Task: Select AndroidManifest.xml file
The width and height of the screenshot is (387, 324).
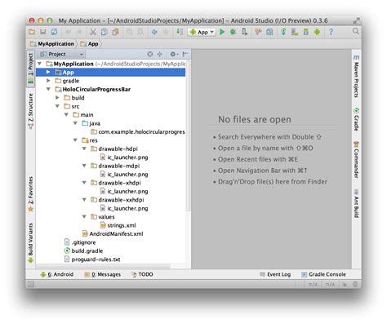Action: coord(113,233)
